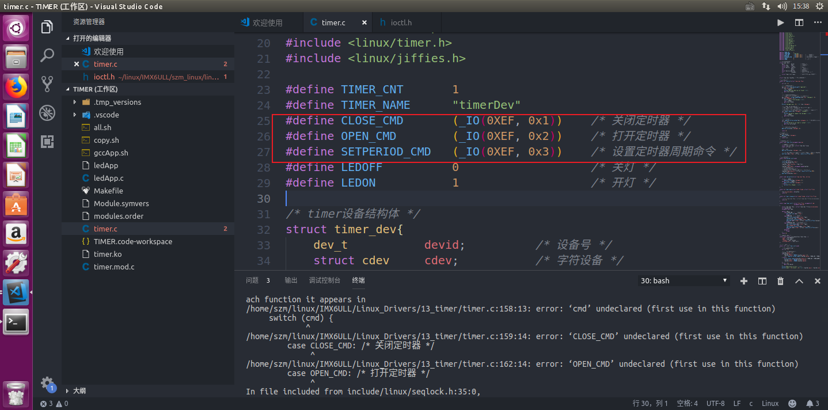Open the Extensions view in activity bar
828x410 pixels.
click(x=47, y=142)
